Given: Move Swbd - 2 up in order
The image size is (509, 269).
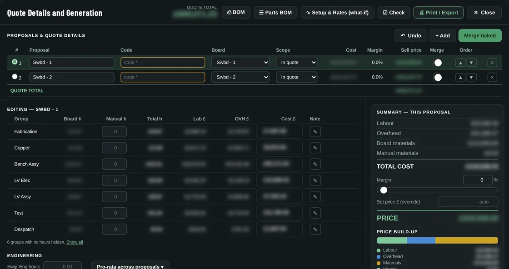Looking at the screenshot, I should click(x=460, y=77).
